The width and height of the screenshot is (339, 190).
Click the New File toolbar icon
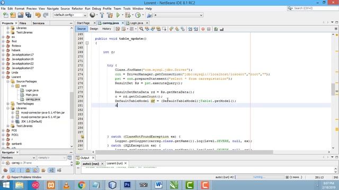coord(6,15)
